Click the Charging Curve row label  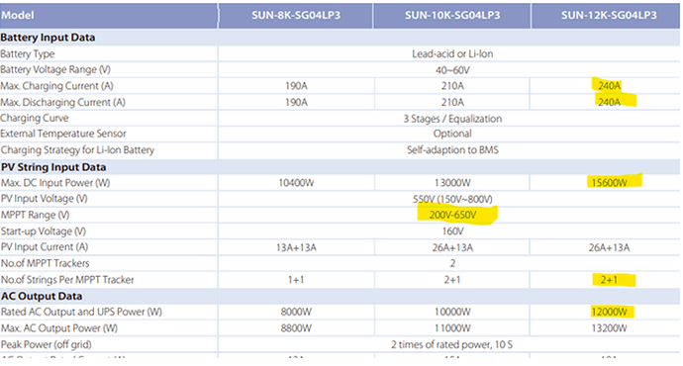pos(35,118)
